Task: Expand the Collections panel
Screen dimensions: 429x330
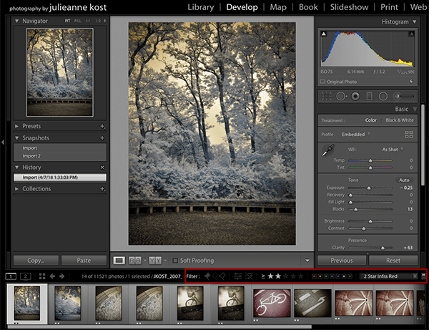Action: (x=16, y=189)
